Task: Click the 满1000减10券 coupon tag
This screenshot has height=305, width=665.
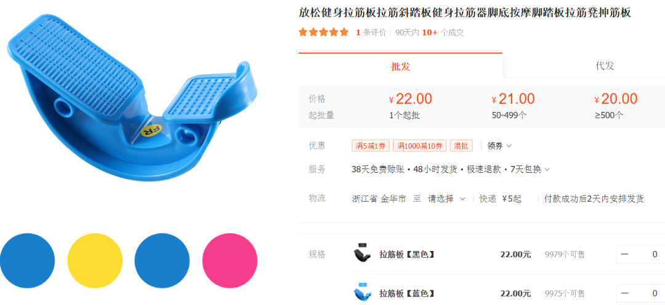Action: point(419,146)
